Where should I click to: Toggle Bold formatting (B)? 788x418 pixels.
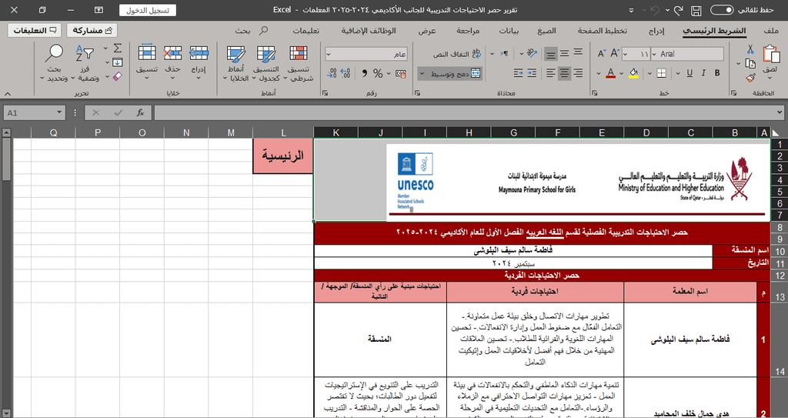click(717, 73)
